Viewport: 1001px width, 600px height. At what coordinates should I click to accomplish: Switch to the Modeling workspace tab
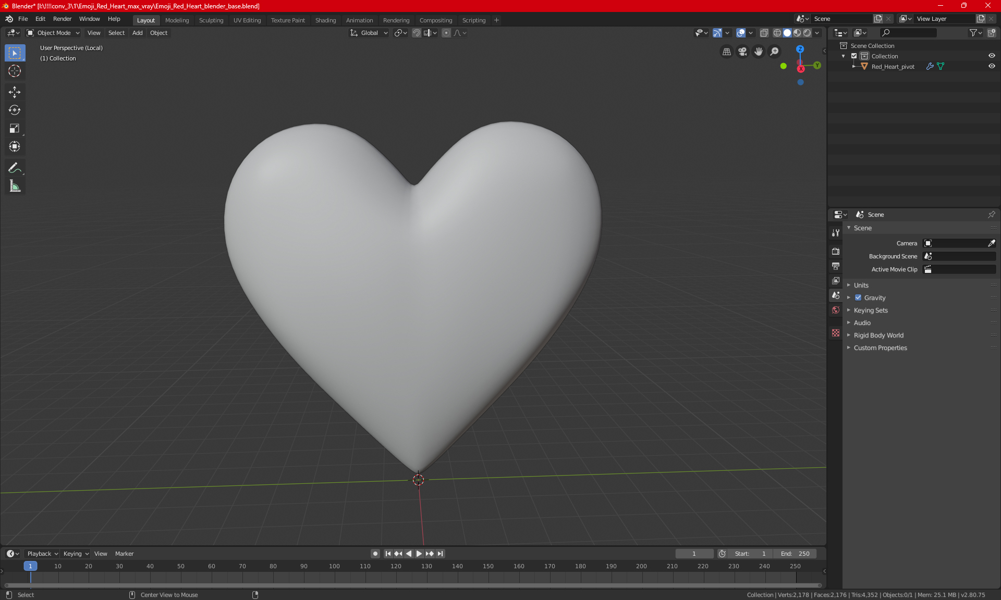[x=177, y=20]
